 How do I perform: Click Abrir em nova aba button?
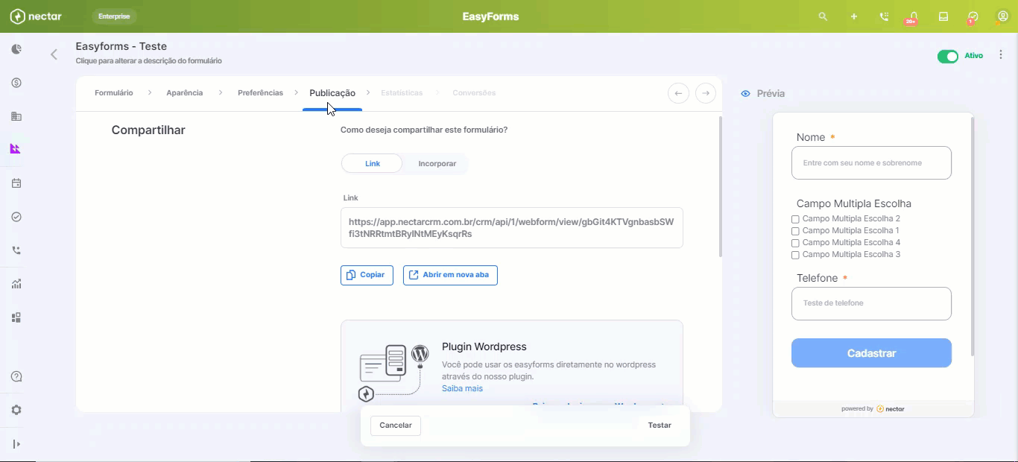coord(450,275)
